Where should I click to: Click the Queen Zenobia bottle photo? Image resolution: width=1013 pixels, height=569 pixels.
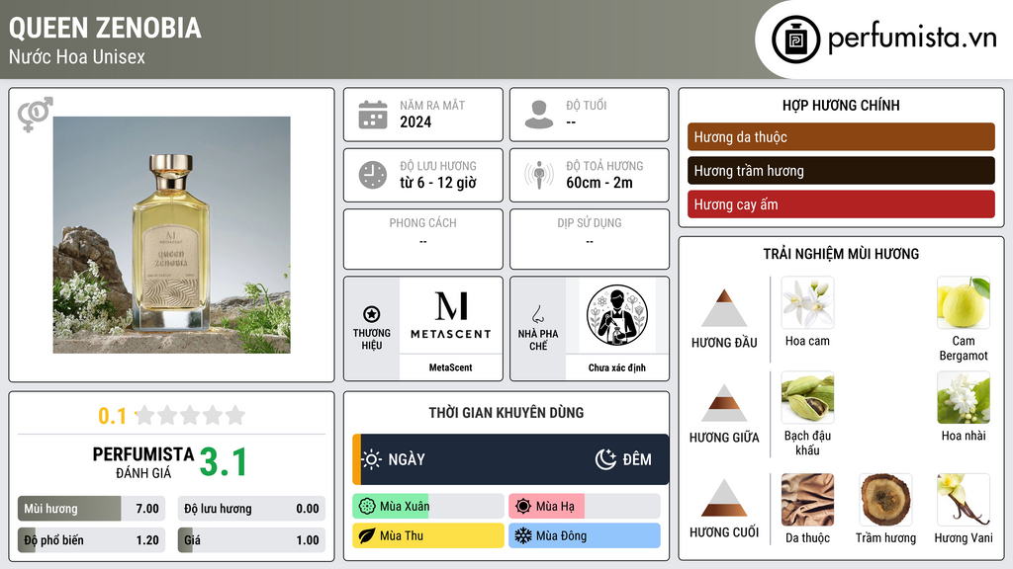click(x=172, y=235)
